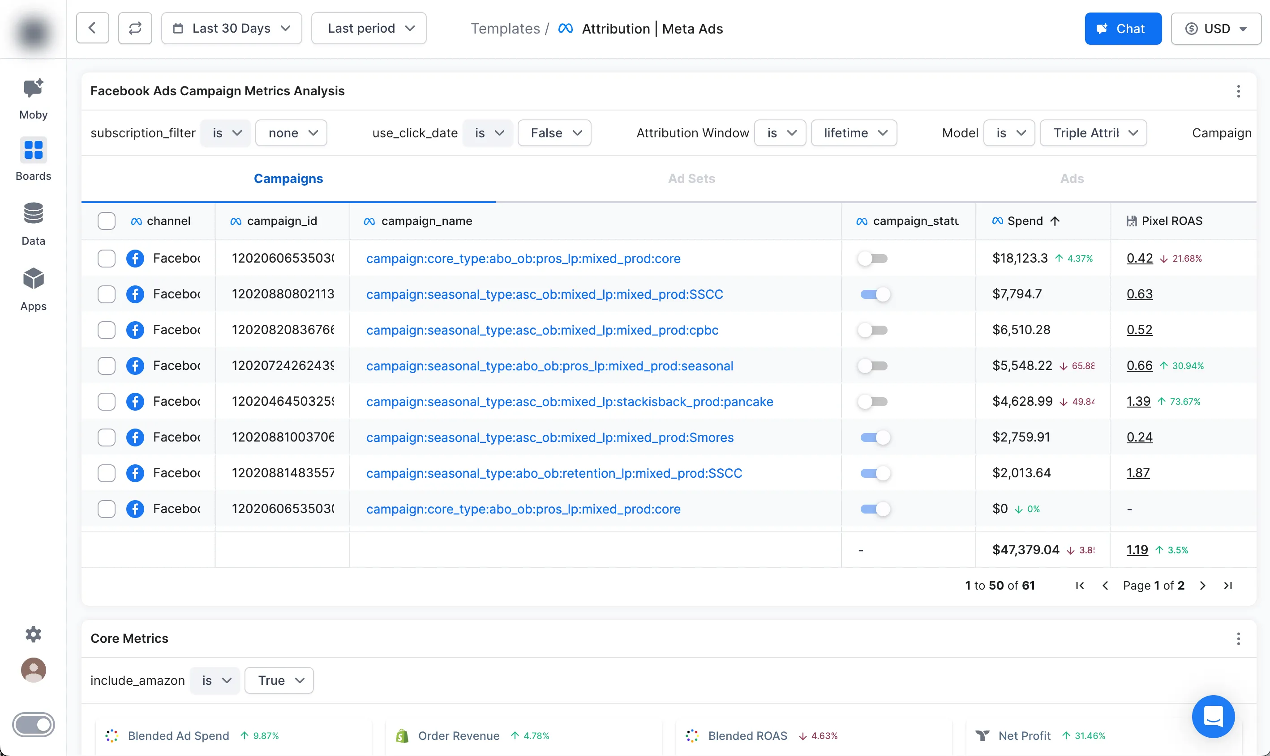Switch to the Ad Sets tab
Image resolution: width=1270 pixels, height=756 pixels.
(x=691, y=179)
